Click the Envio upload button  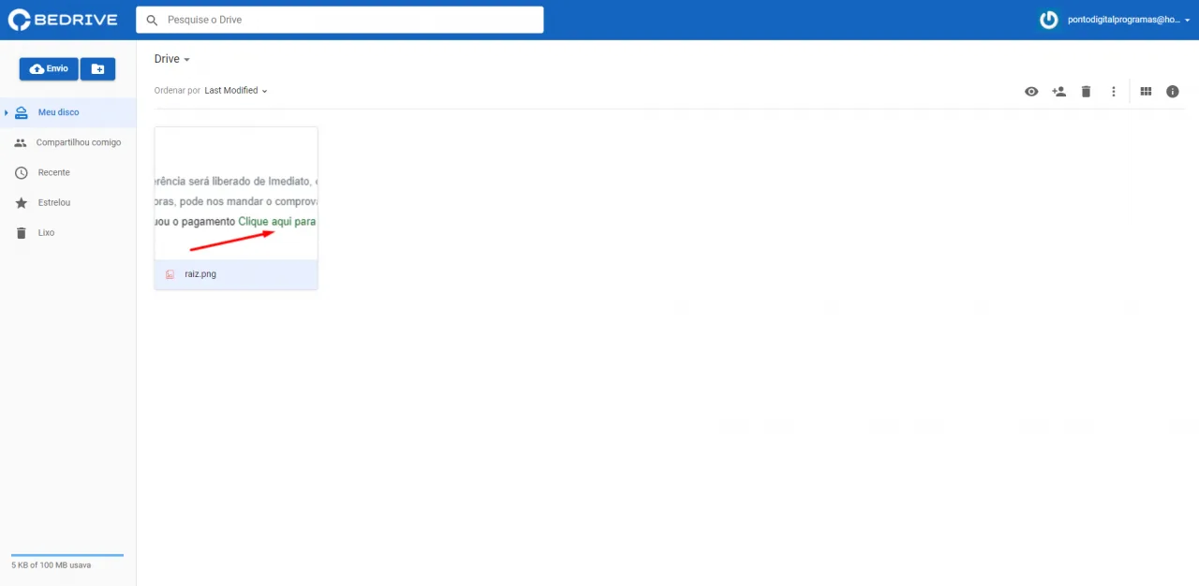coord(49,69)
